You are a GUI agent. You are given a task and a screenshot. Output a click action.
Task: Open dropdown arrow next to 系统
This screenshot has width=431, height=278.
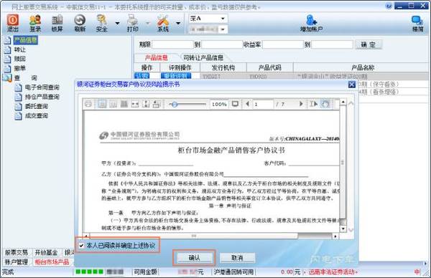178,24
